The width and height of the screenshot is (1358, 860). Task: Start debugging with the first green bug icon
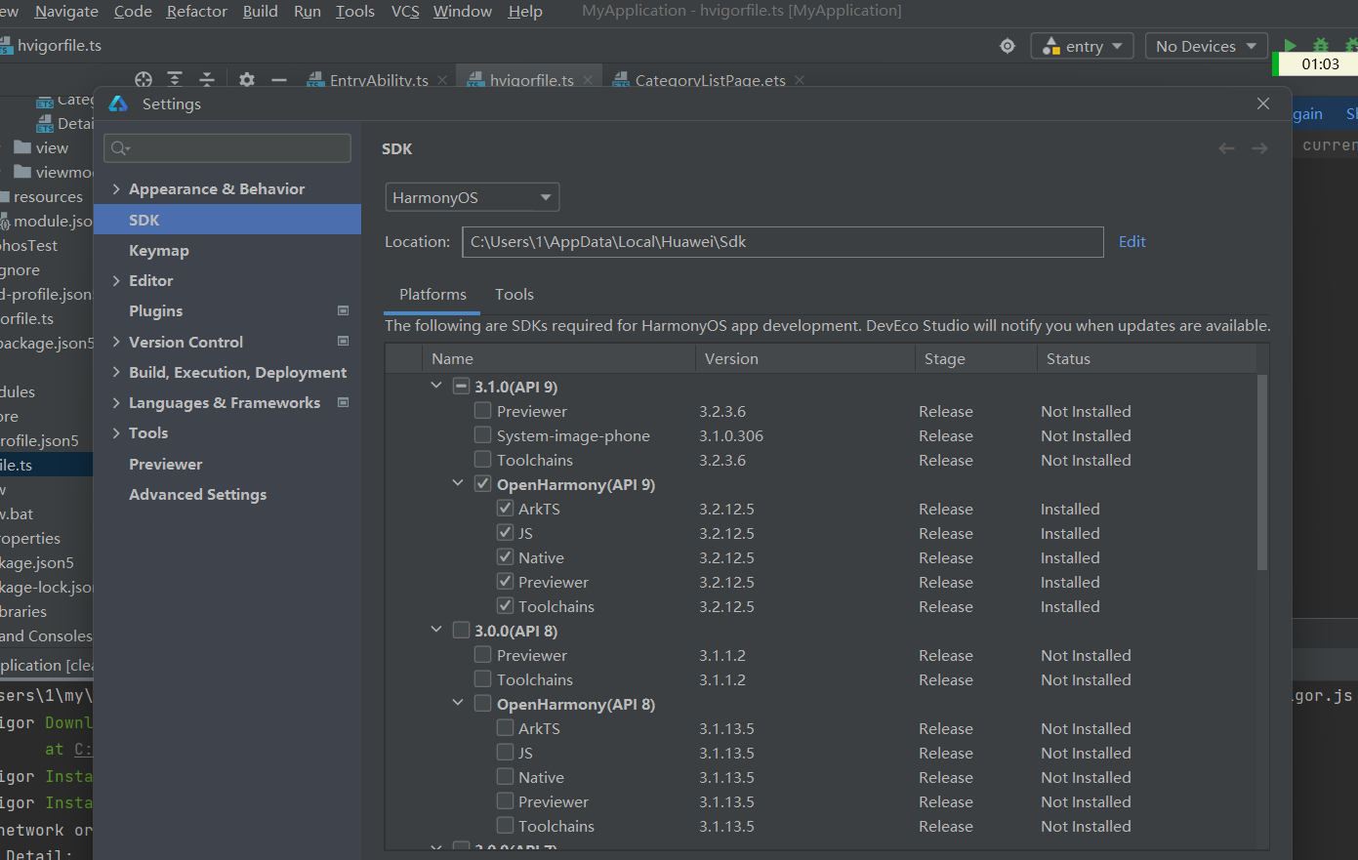1321,46
